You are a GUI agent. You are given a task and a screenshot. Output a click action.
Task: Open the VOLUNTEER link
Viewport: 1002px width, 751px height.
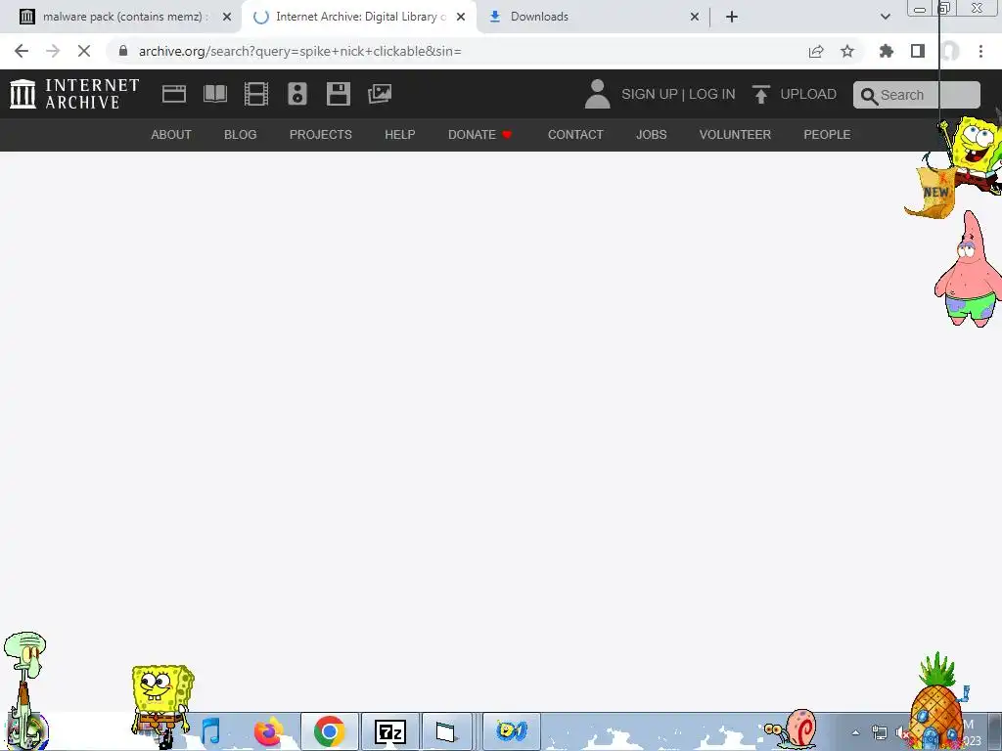click(735, 135)
